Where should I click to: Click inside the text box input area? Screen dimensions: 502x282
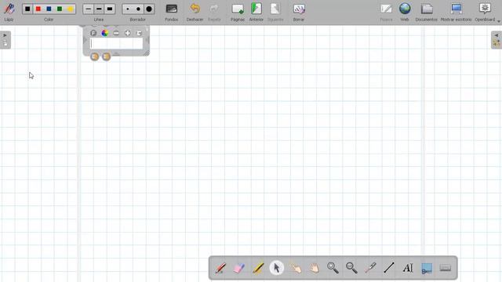click(117, 44)
